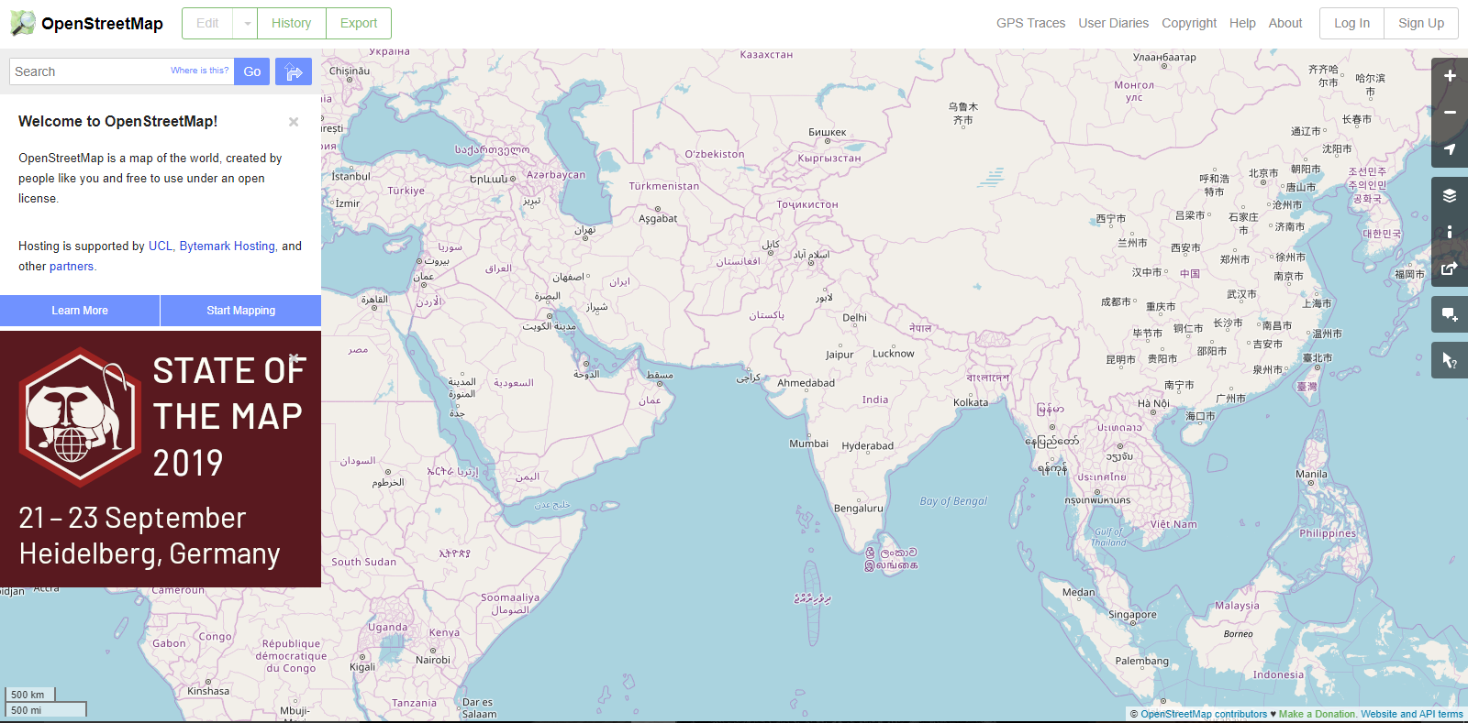Click the Start Mapping button

[x=240, y=311]
